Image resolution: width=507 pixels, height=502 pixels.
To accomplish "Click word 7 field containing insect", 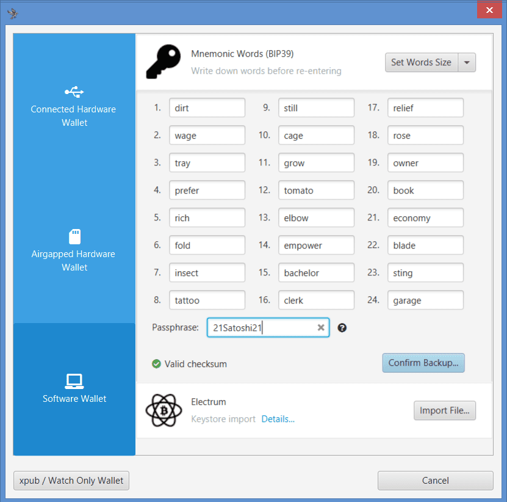I will (x=207, y=273).
